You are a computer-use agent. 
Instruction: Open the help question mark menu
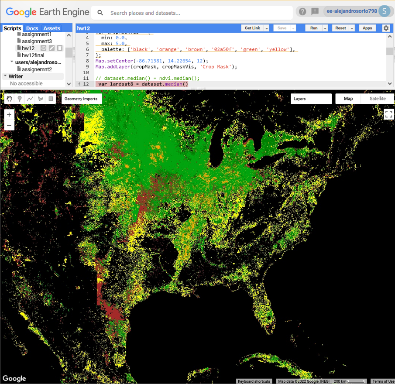[x=302, y=11]
